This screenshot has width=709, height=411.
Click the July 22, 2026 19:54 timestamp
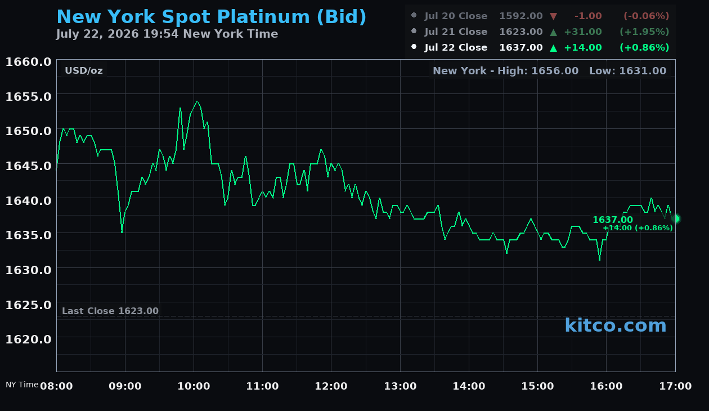click(x=167, y=34)
